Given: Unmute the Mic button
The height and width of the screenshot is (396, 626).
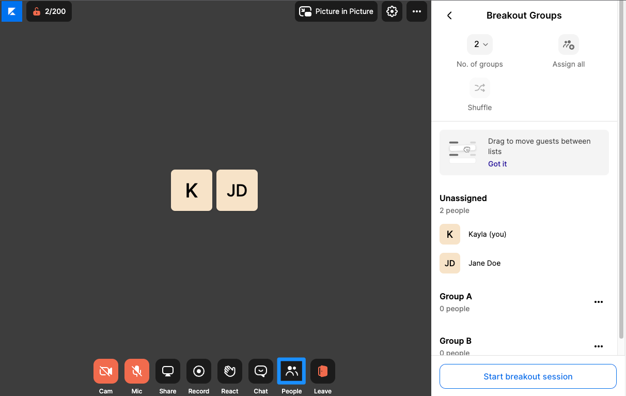Looking at the screenshot, I should coord(137,371).
